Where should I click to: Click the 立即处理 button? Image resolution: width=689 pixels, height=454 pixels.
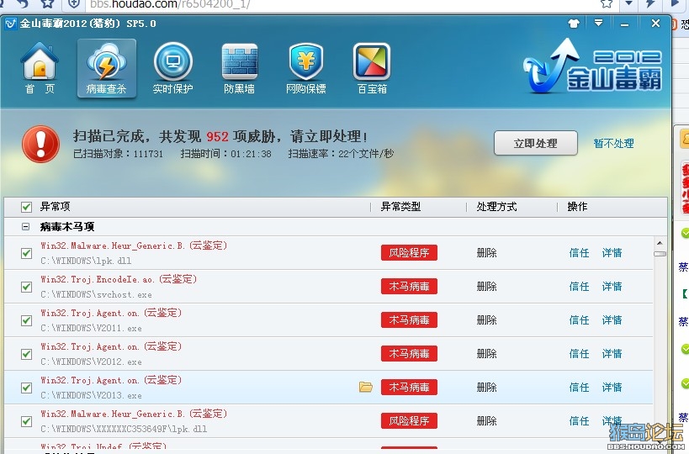click(536, 143)
